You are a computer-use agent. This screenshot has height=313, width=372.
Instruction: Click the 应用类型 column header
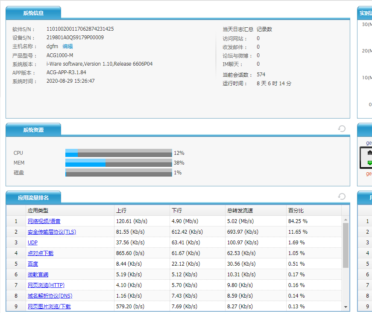pyautogui.click(x=70, y=210)
